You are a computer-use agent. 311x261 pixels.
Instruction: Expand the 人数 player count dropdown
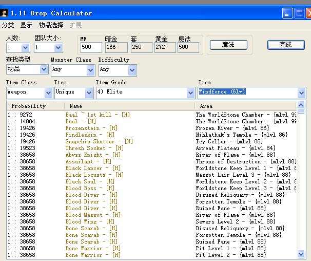coord(26,48)
